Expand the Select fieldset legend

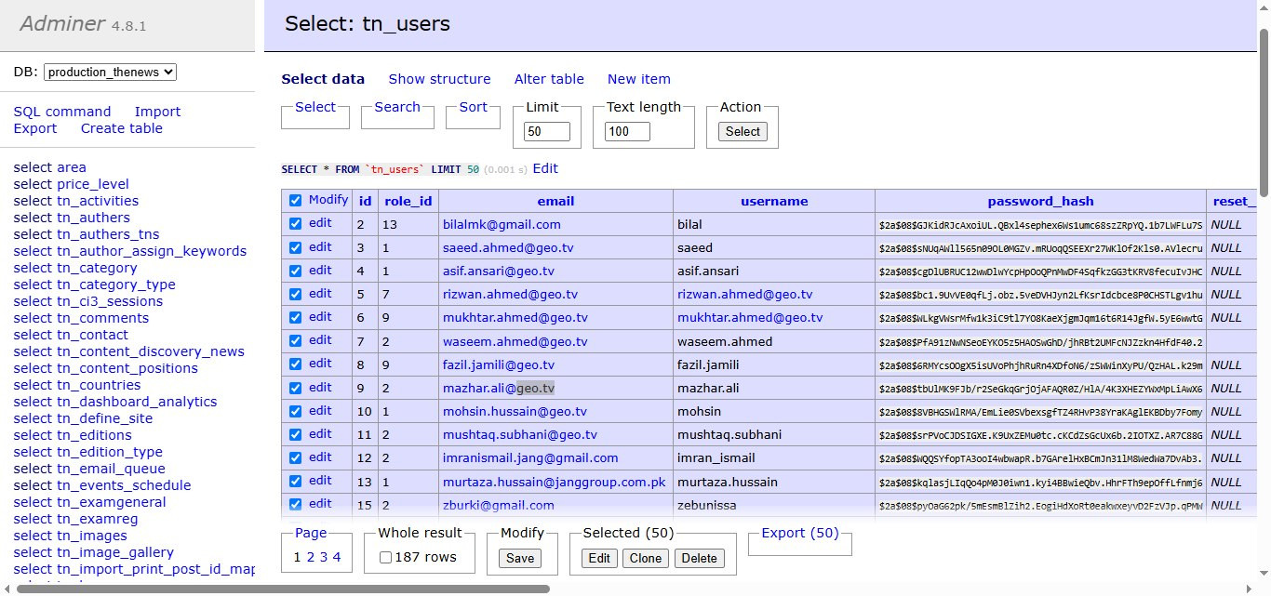(x=315, y=107)
